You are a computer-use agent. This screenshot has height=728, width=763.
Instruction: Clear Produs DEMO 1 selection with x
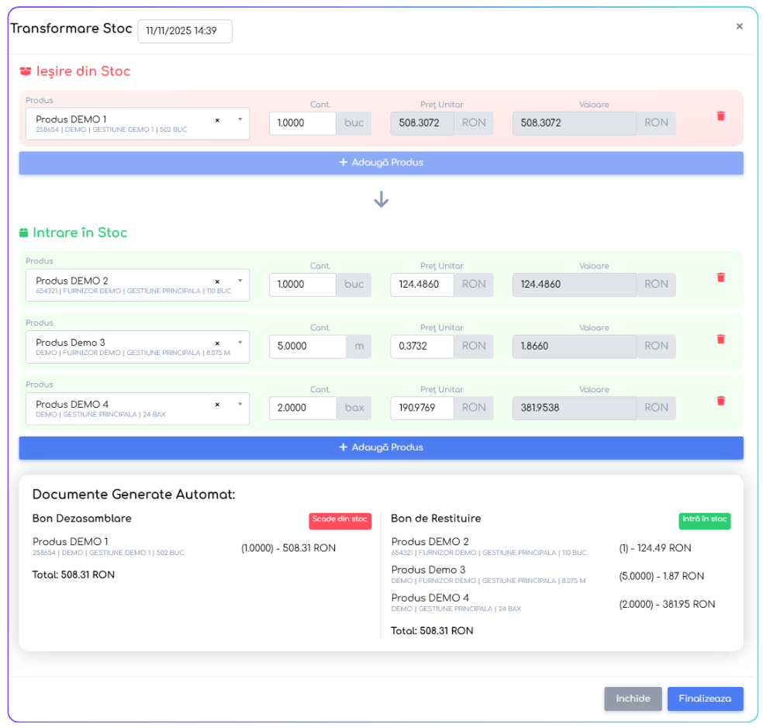pos(217,120)
